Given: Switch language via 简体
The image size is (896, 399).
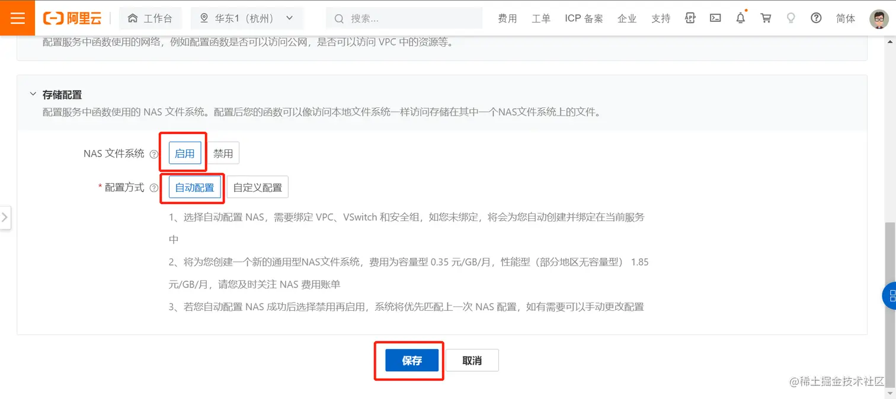Looking at the screenshot, I should pos(846,18).
